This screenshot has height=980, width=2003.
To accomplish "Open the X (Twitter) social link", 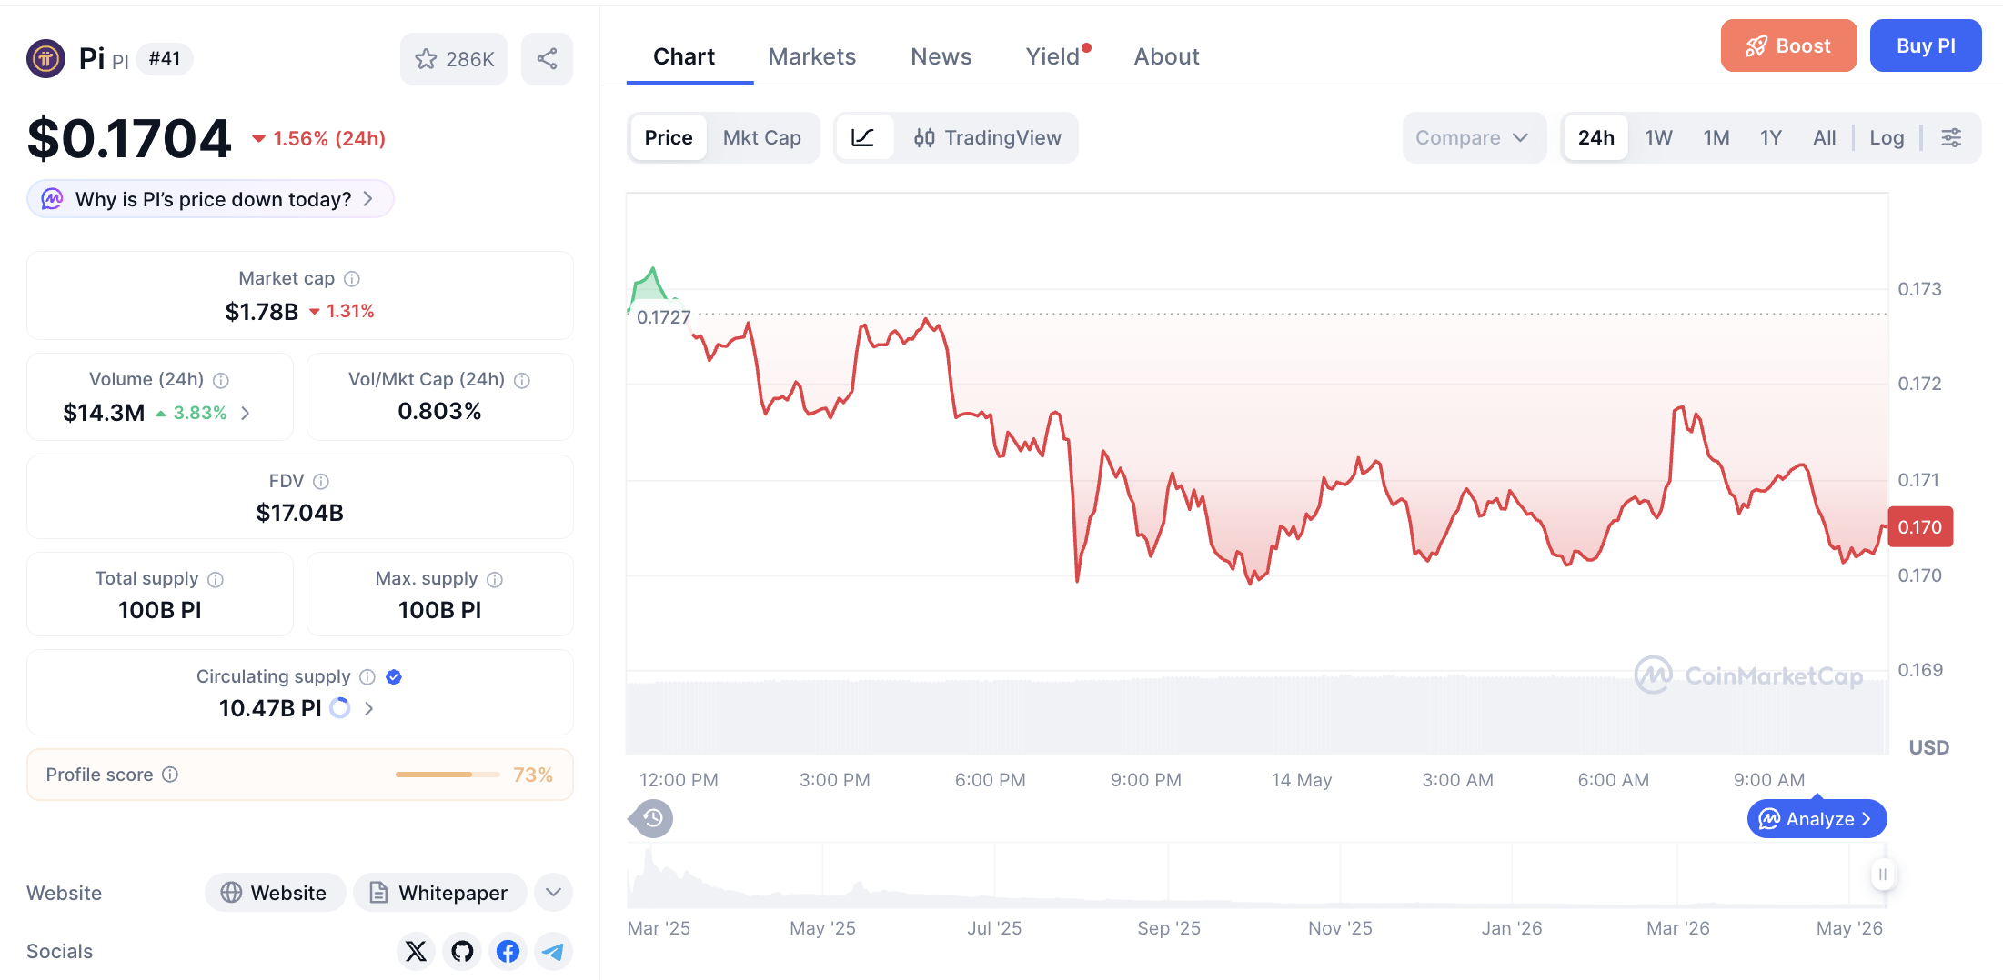I will 416,951.
